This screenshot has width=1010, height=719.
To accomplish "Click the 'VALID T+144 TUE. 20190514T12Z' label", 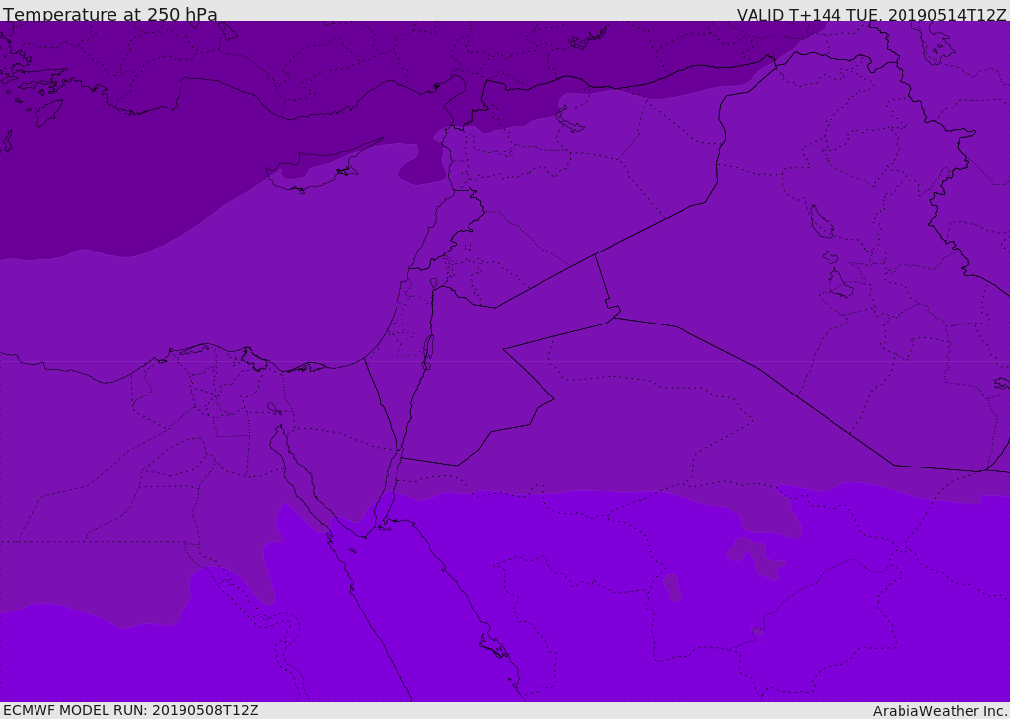I will [x=872, y=15].
